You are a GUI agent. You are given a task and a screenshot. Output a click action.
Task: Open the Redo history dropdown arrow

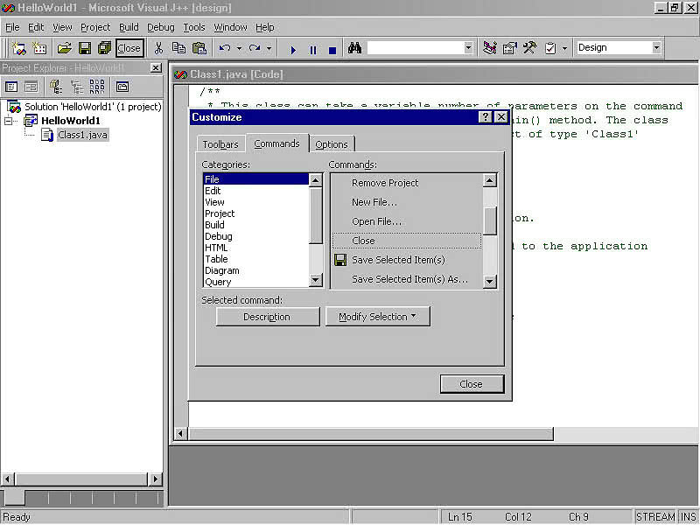(x=269, y=48)
